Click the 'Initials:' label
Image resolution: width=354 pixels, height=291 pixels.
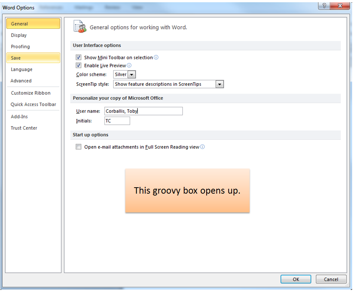click(84, 121)
